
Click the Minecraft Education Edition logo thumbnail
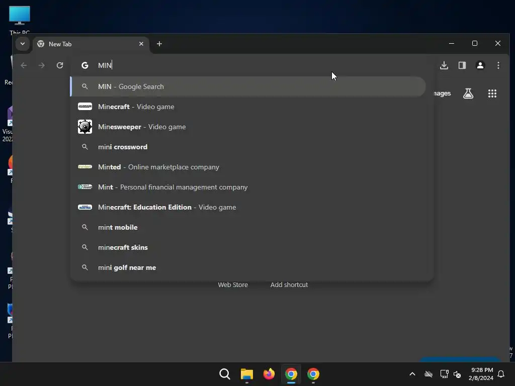84,207
